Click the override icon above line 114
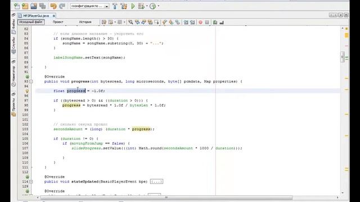The width and height of the screenshot is (360, 202). click(x=28, y=177)
